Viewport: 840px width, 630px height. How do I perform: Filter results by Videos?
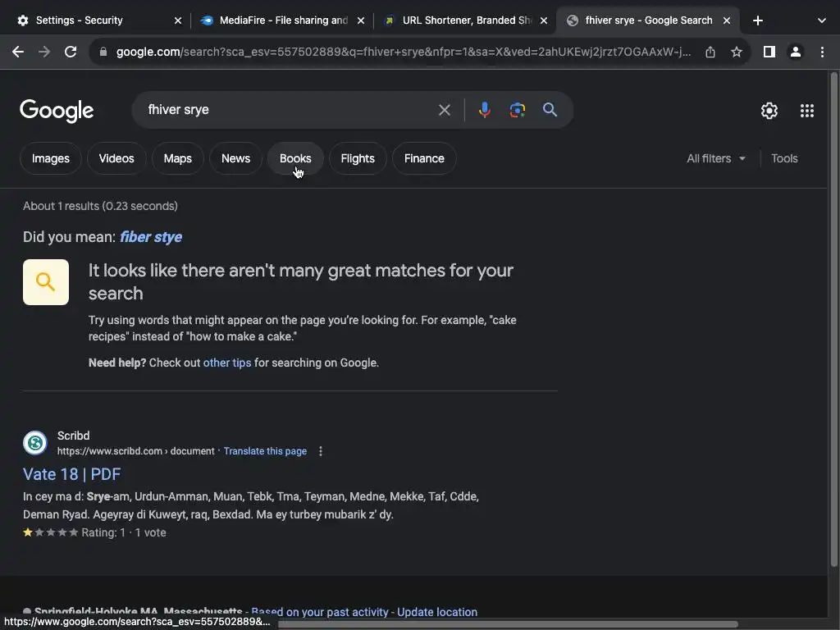pyautogui.click(x=116, y=158)
